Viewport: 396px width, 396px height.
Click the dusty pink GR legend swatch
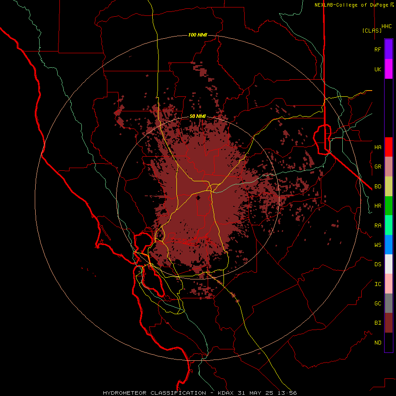389,167
